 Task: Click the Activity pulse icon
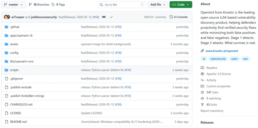(202, 80)
